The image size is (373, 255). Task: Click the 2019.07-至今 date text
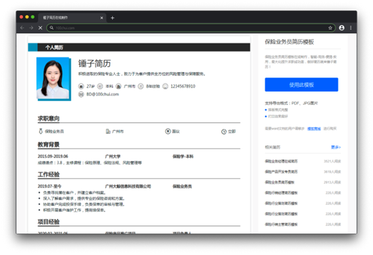(x=49, y=186)
